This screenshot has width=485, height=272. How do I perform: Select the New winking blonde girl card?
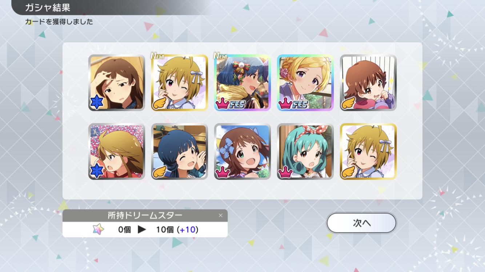180,83
